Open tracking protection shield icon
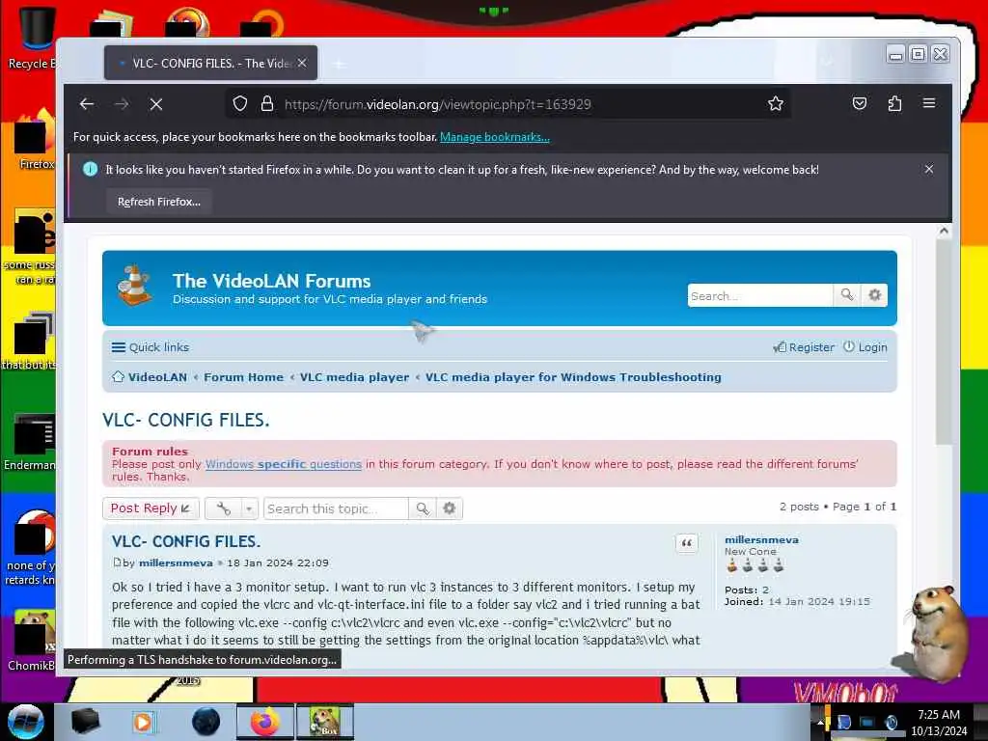Screen dimensions: 988x741 [x=240, y=103]
